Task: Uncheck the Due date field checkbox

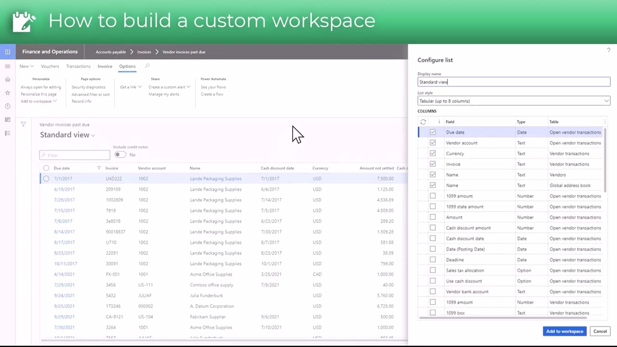Action: click(x=433, y=132)
